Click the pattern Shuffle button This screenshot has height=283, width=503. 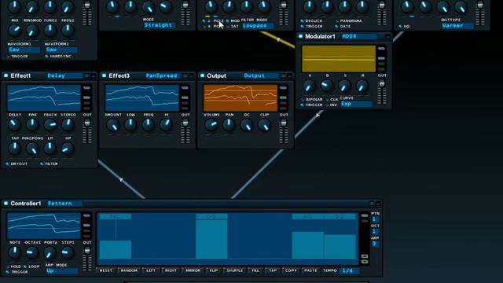tap(235, 270)
